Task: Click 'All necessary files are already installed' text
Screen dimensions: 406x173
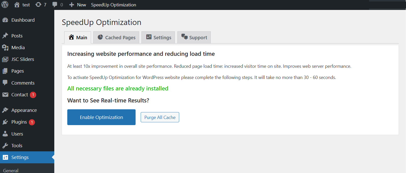Action: (x=118, y=88)
